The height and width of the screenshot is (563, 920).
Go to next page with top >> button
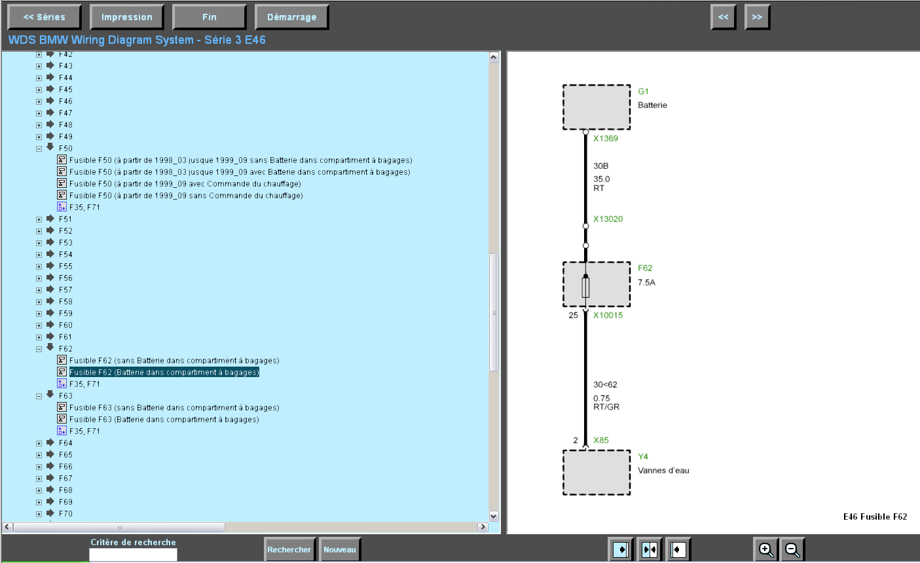click(x=758, y=17)
